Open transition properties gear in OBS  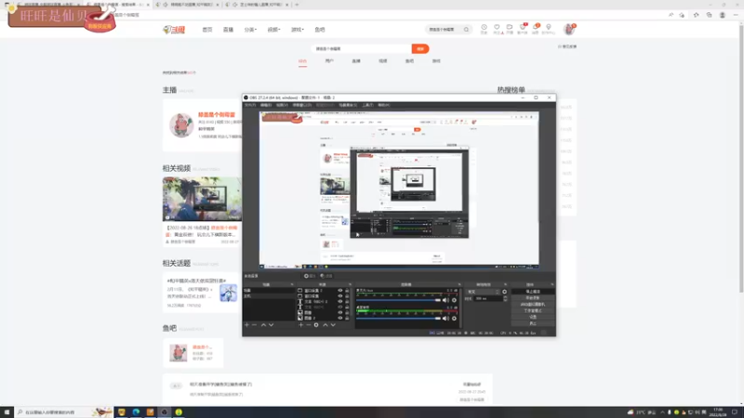pos(504,292)
